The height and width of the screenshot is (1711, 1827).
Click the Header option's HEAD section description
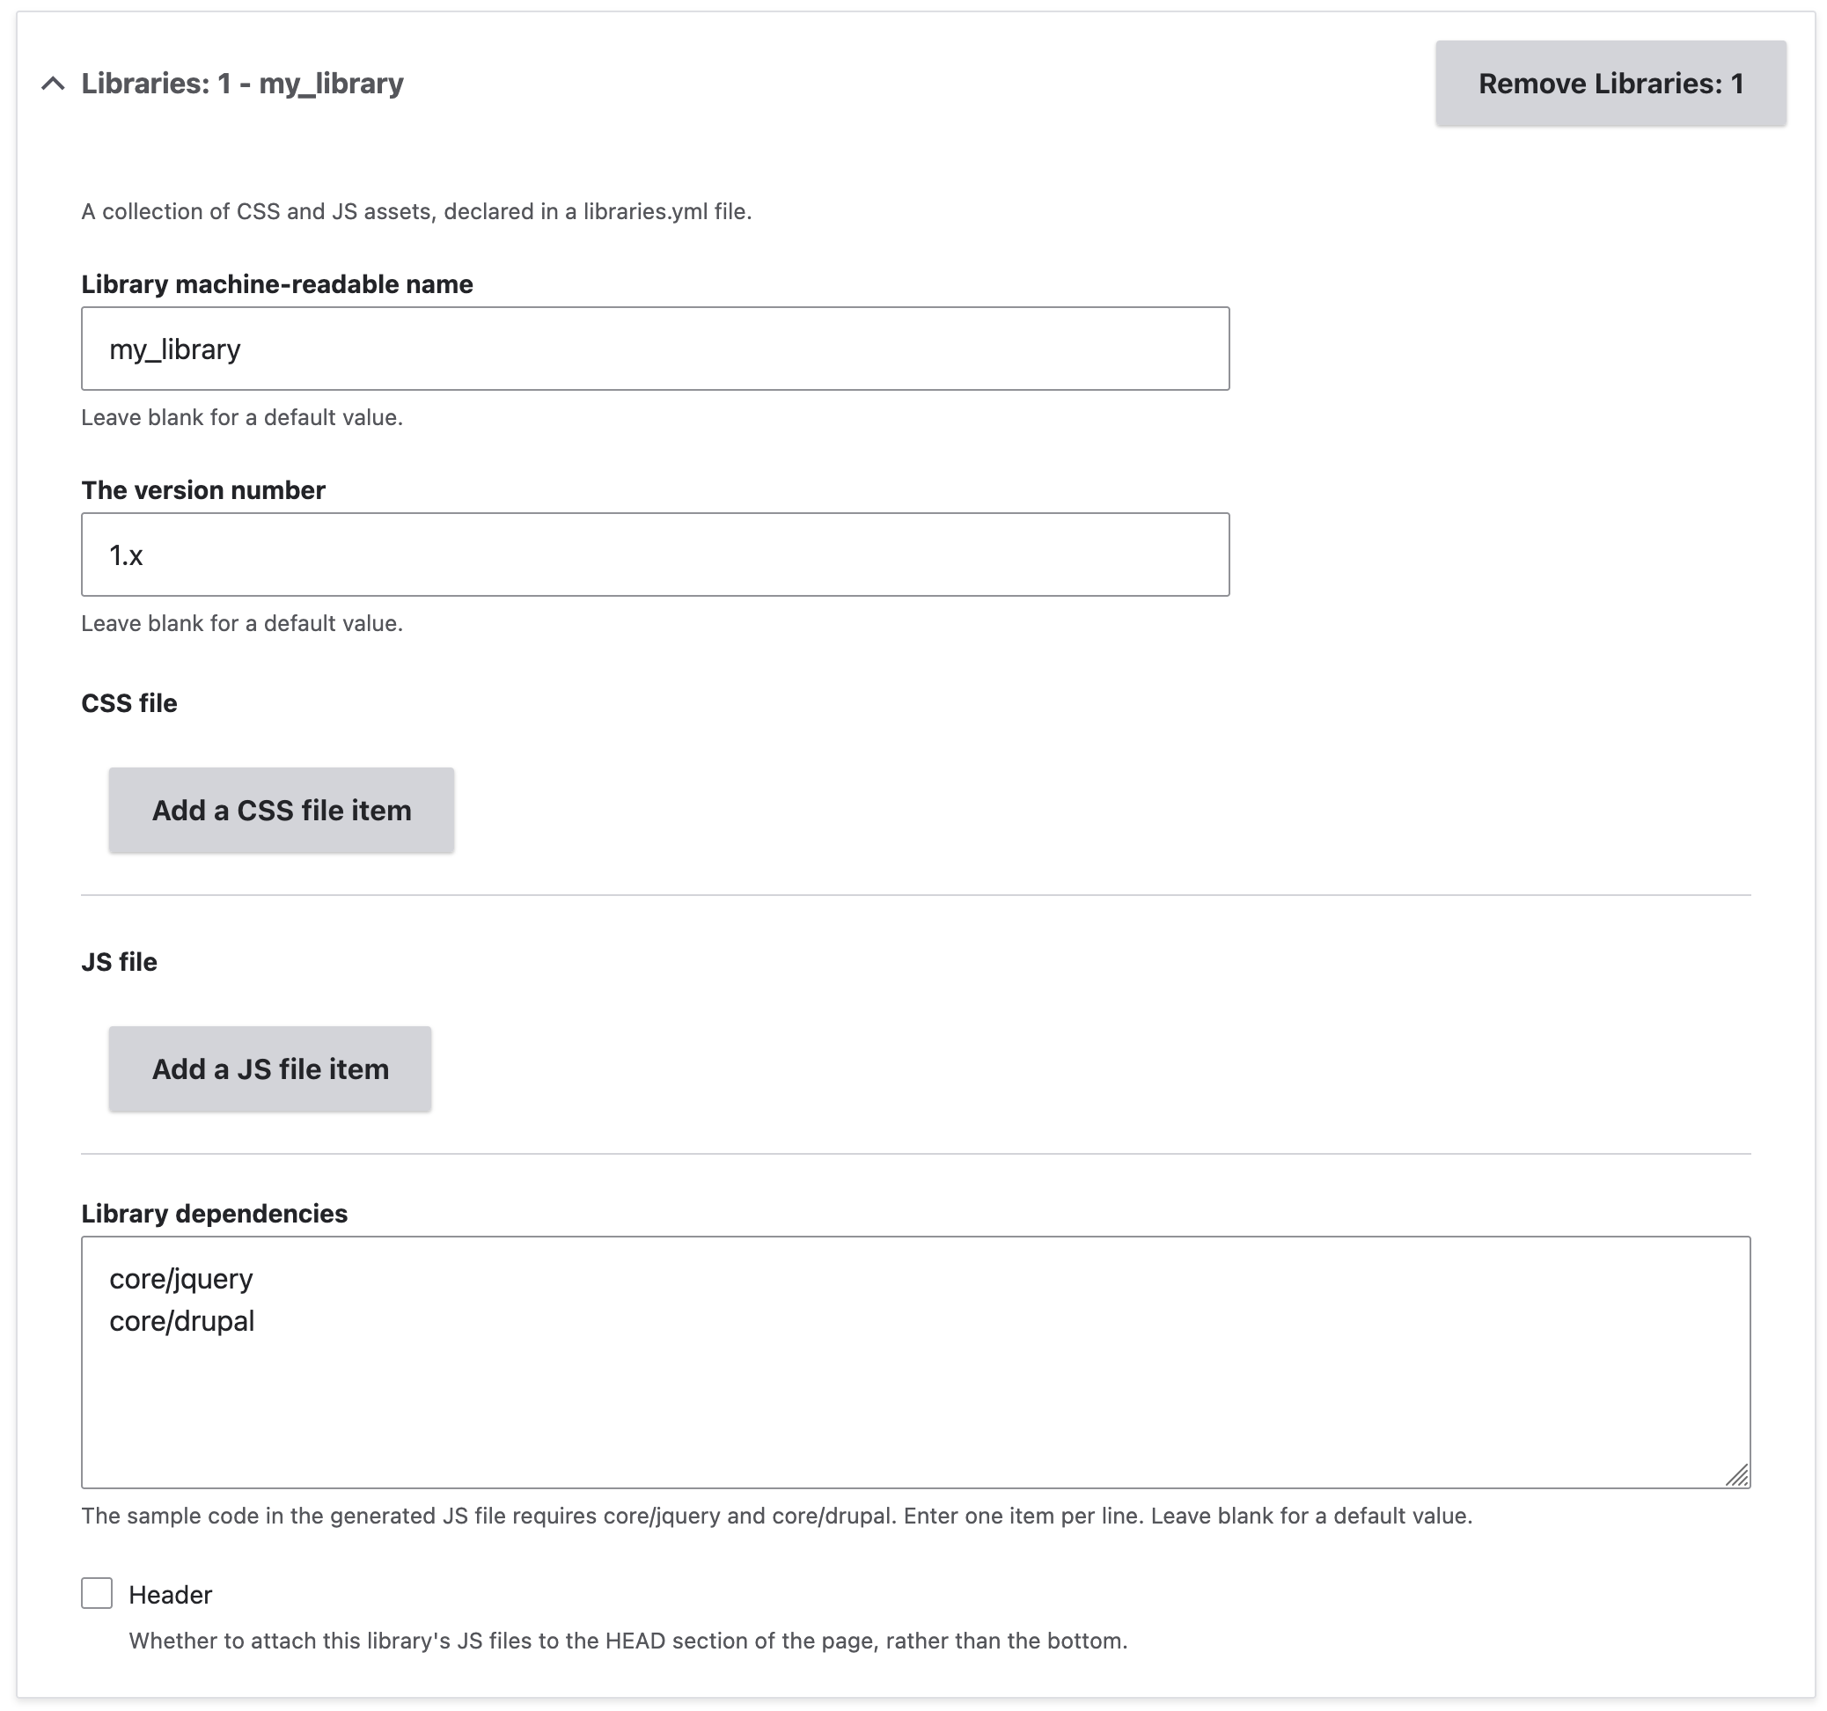pyautogui.click(x=627, y=1641)
